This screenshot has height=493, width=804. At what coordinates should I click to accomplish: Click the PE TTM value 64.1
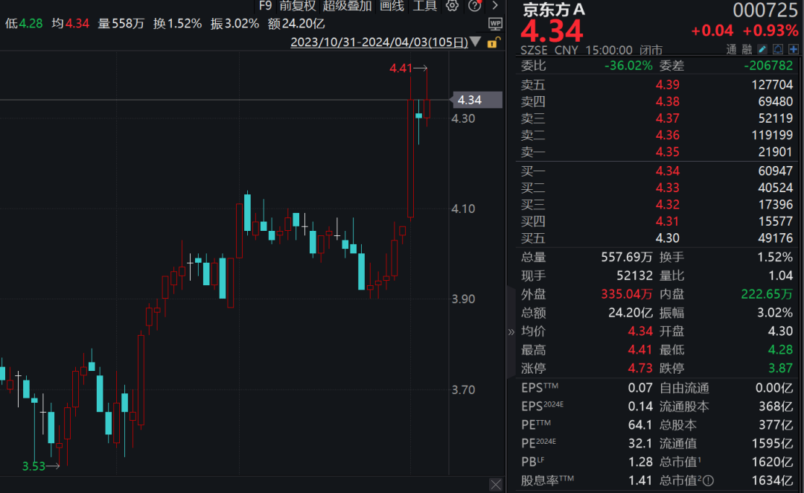(640, 425)
